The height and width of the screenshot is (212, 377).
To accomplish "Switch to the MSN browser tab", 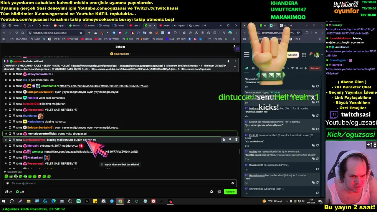I will click(x=105, y=26).
